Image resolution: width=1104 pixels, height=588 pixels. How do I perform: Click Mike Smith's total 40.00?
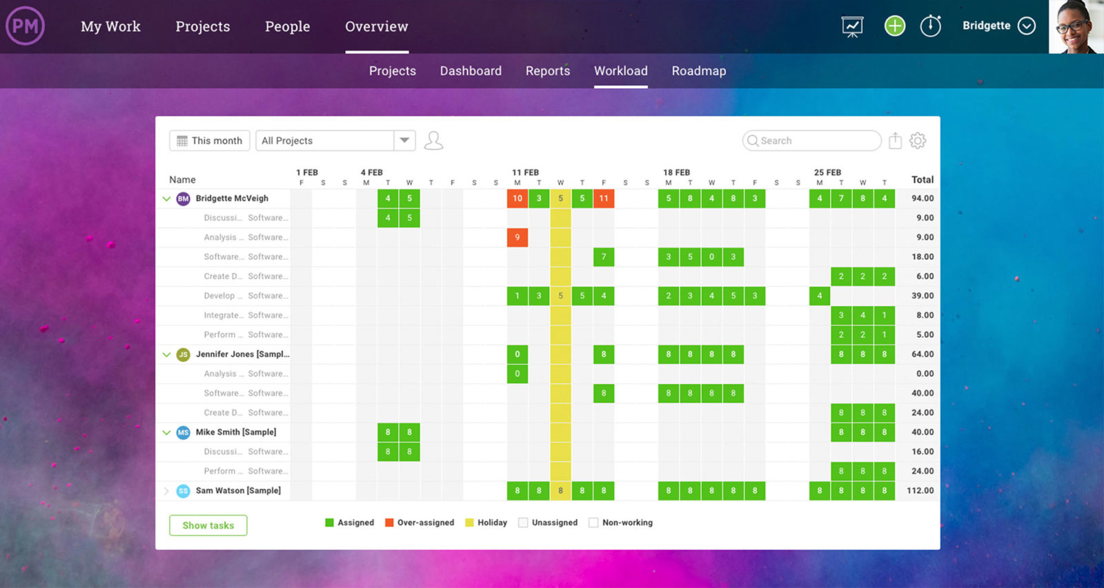pos(923,432)
